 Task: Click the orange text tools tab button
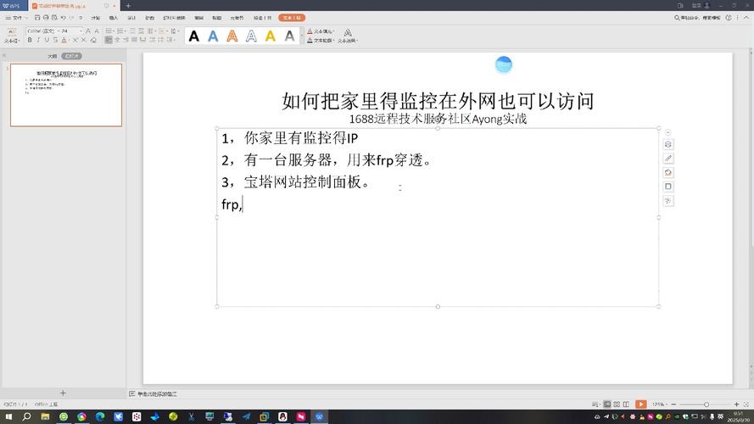tap(292, 17)
